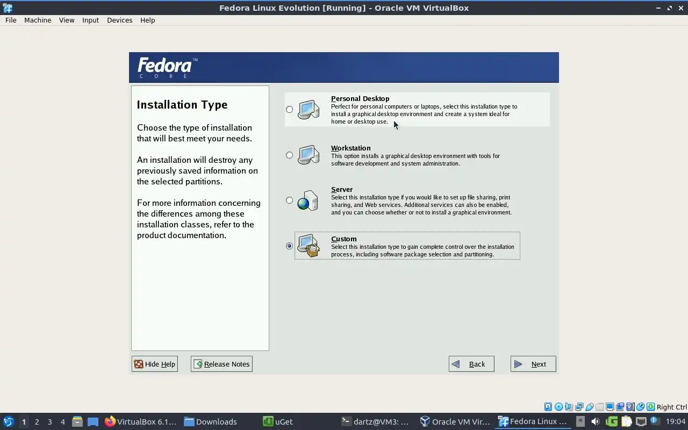
Task: Select the Personal Desktop radio button
Action: click(x=289, y=110)
